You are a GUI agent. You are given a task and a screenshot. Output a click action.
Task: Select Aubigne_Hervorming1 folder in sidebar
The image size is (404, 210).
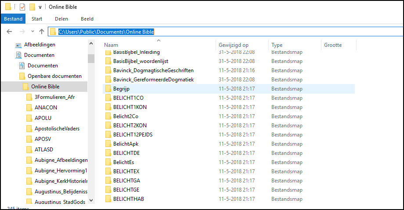pyautogui.click(x=61, y=171)
